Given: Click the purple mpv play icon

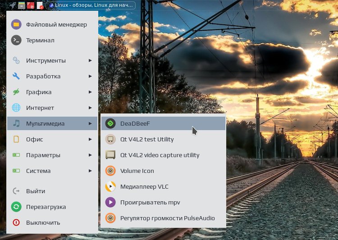Looking at the screenshot, I should pyautogui.click(x=110, y=202).
